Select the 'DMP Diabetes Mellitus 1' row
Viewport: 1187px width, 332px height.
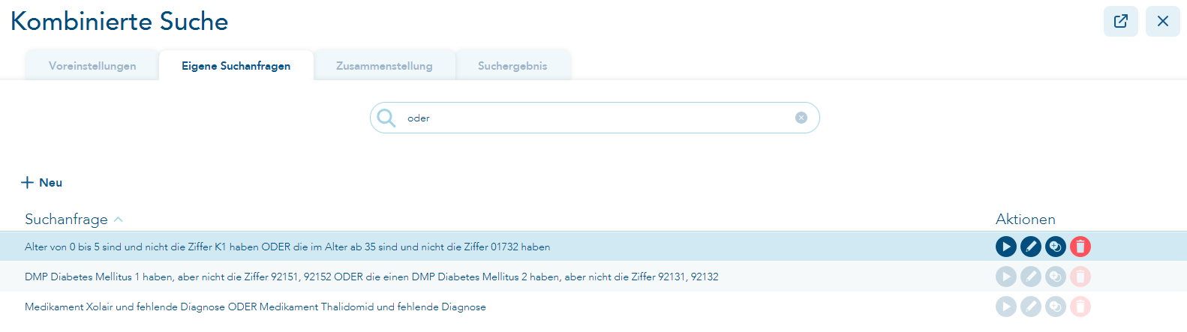coord(593,277)
